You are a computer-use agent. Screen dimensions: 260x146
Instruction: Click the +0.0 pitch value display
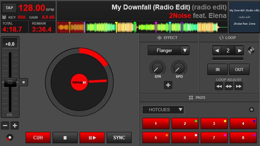point(10,44)
